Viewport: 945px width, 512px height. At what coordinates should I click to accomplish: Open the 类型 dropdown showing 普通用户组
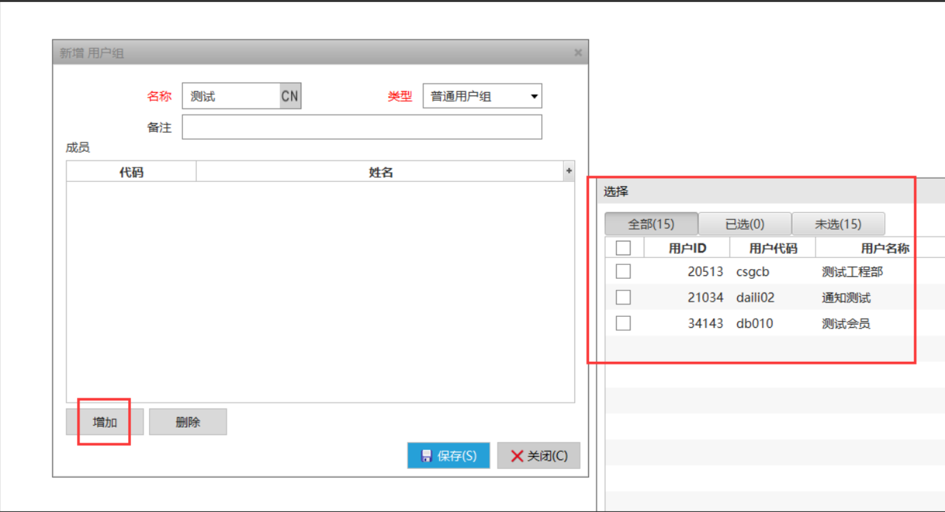point(482,96)
